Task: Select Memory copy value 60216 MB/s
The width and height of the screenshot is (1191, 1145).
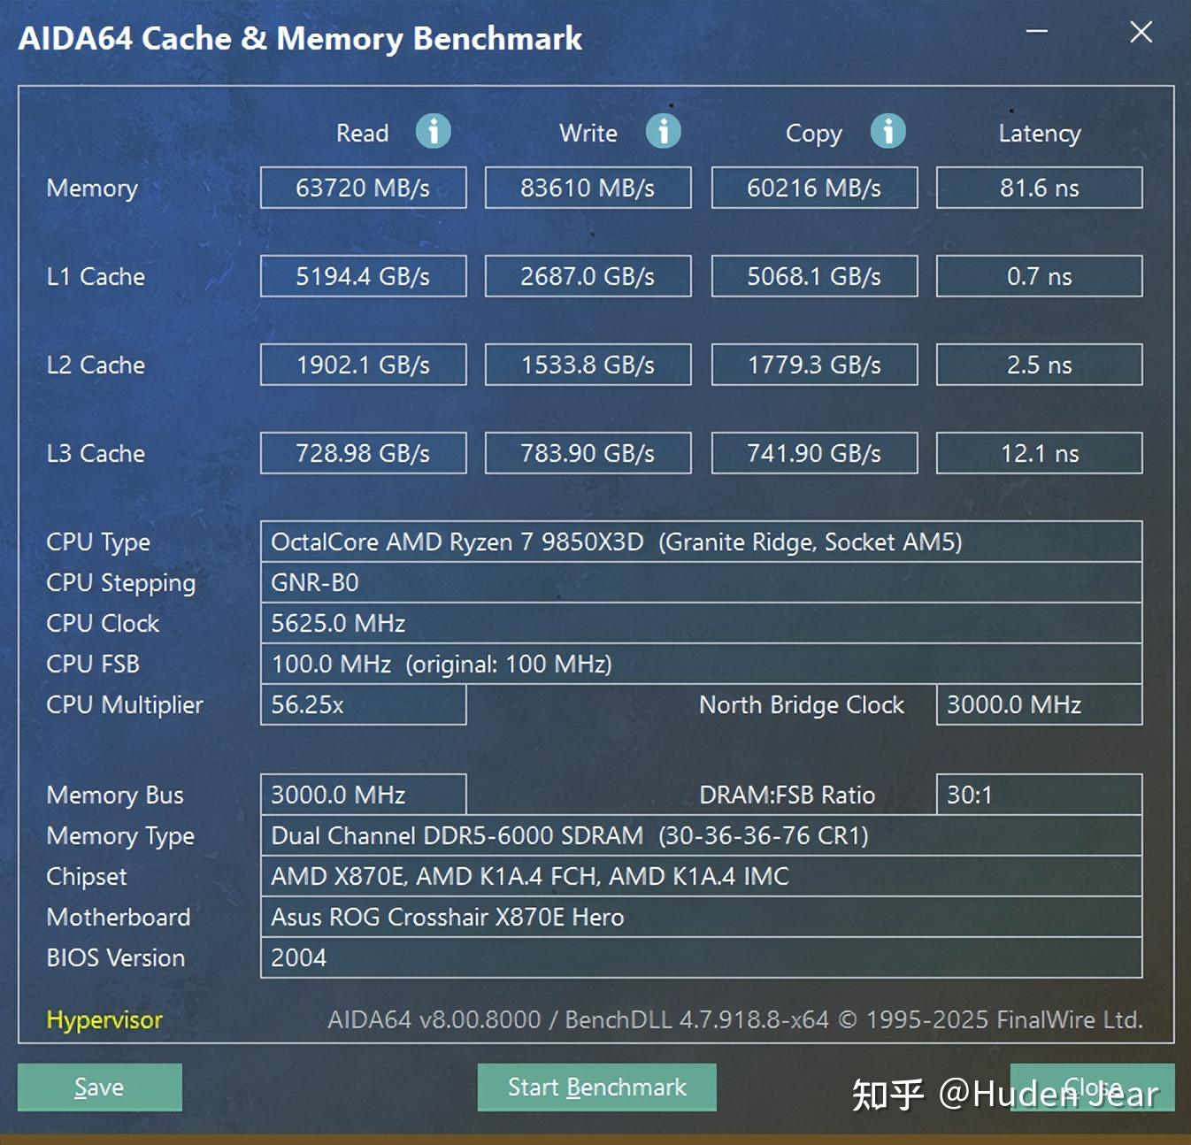Action: pos(815,188)
